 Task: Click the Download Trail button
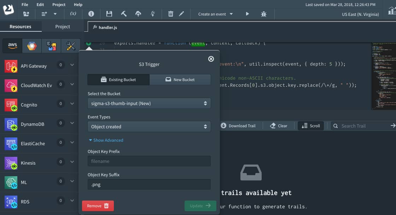point(238,126)
